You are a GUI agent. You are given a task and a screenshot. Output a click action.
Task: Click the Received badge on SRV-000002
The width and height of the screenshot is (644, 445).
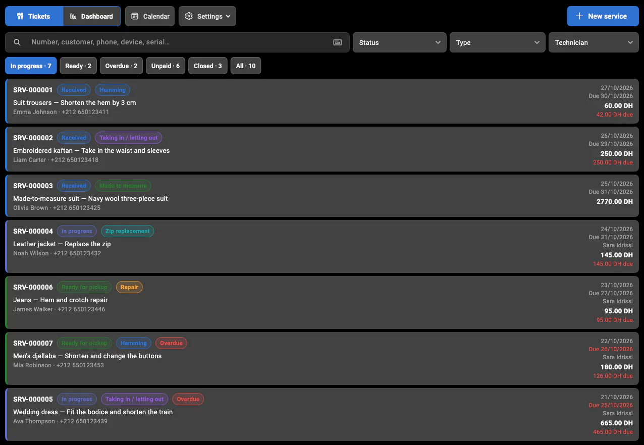74,138
